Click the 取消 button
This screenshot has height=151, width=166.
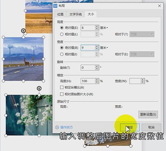(x=151, y=127)
